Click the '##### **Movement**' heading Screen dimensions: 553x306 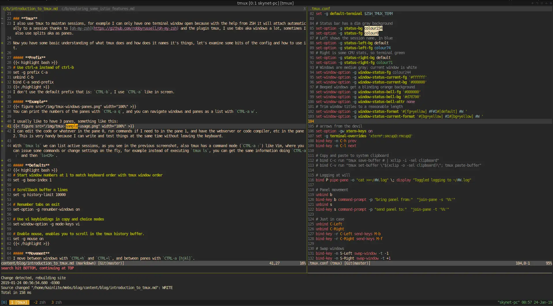[31, 253]
